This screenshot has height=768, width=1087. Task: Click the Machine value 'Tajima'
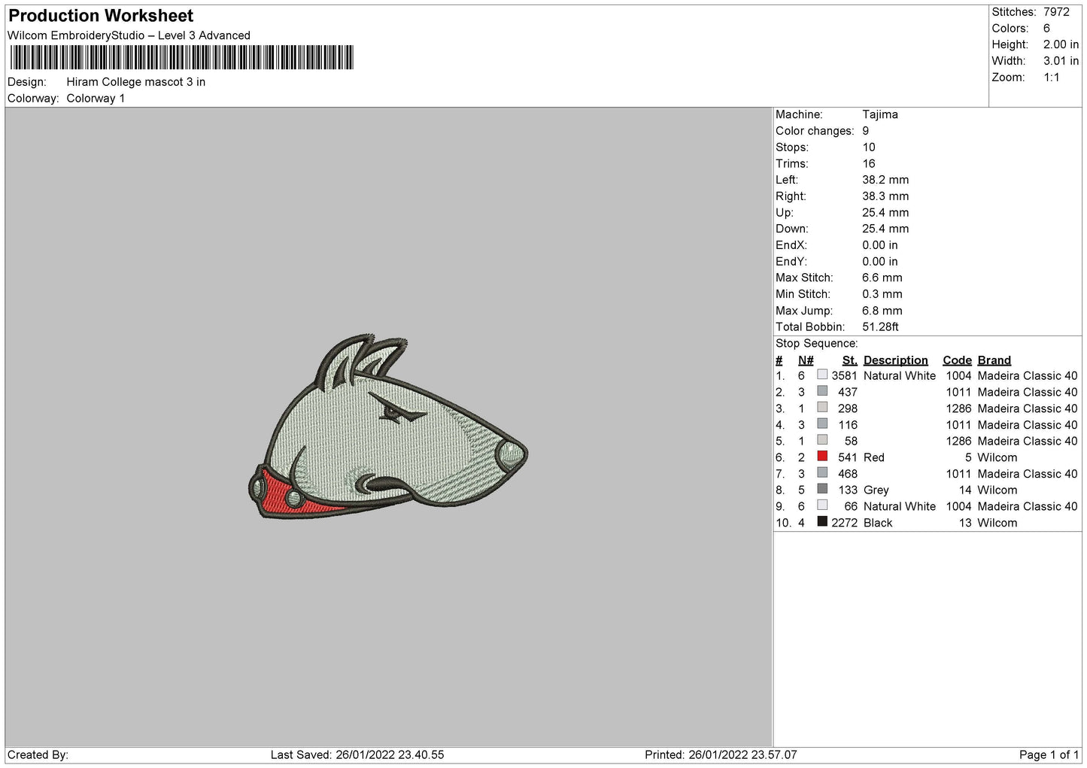pyautogui.click(x=880, y=114)
